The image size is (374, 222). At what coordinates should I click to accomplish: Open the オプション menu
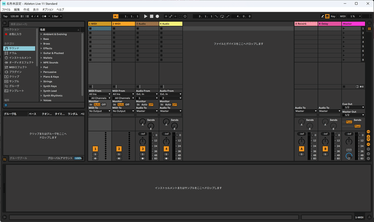[48, 9]
